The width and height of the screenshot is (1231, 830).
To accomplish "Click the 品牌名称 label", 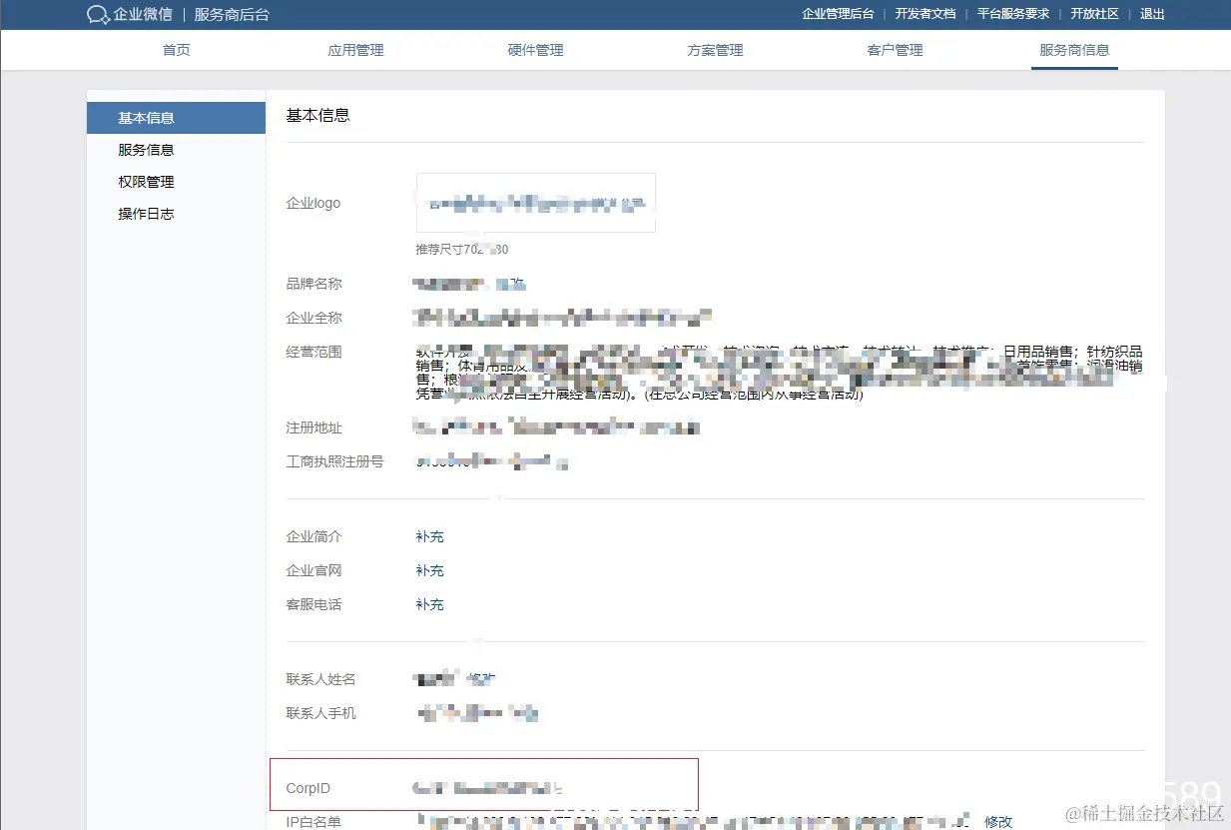I will click(x=314, y=285).
